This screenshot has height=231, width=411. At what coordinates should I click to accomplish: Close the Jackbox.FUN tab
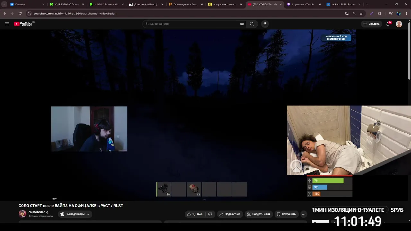tap(360, 4)
